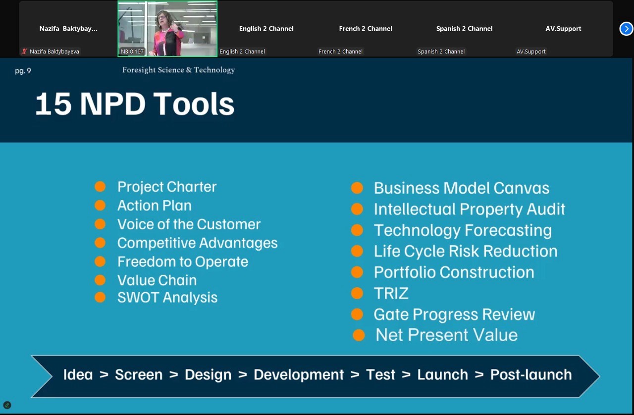
Task: Click the orange bullet beside Net Present Value
Action: tap(359, 335)
